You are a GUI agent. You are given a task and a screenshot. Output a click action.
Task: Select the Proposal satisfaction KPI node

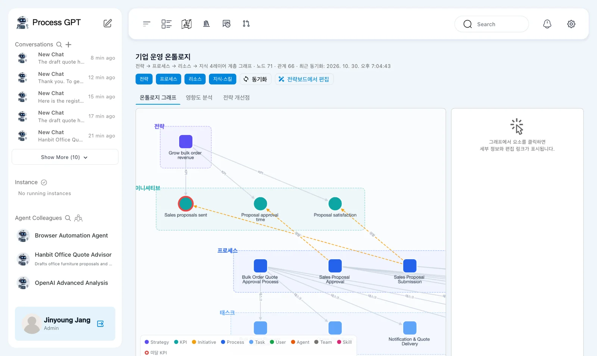335,204
